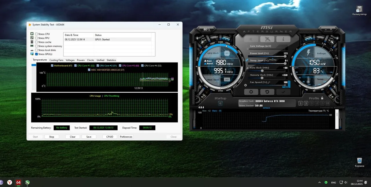The height and width of the screenshot is (187, 371).
Task: Uncheck the CPU Core #3 (60) checkbox
Action: [120, 66]
